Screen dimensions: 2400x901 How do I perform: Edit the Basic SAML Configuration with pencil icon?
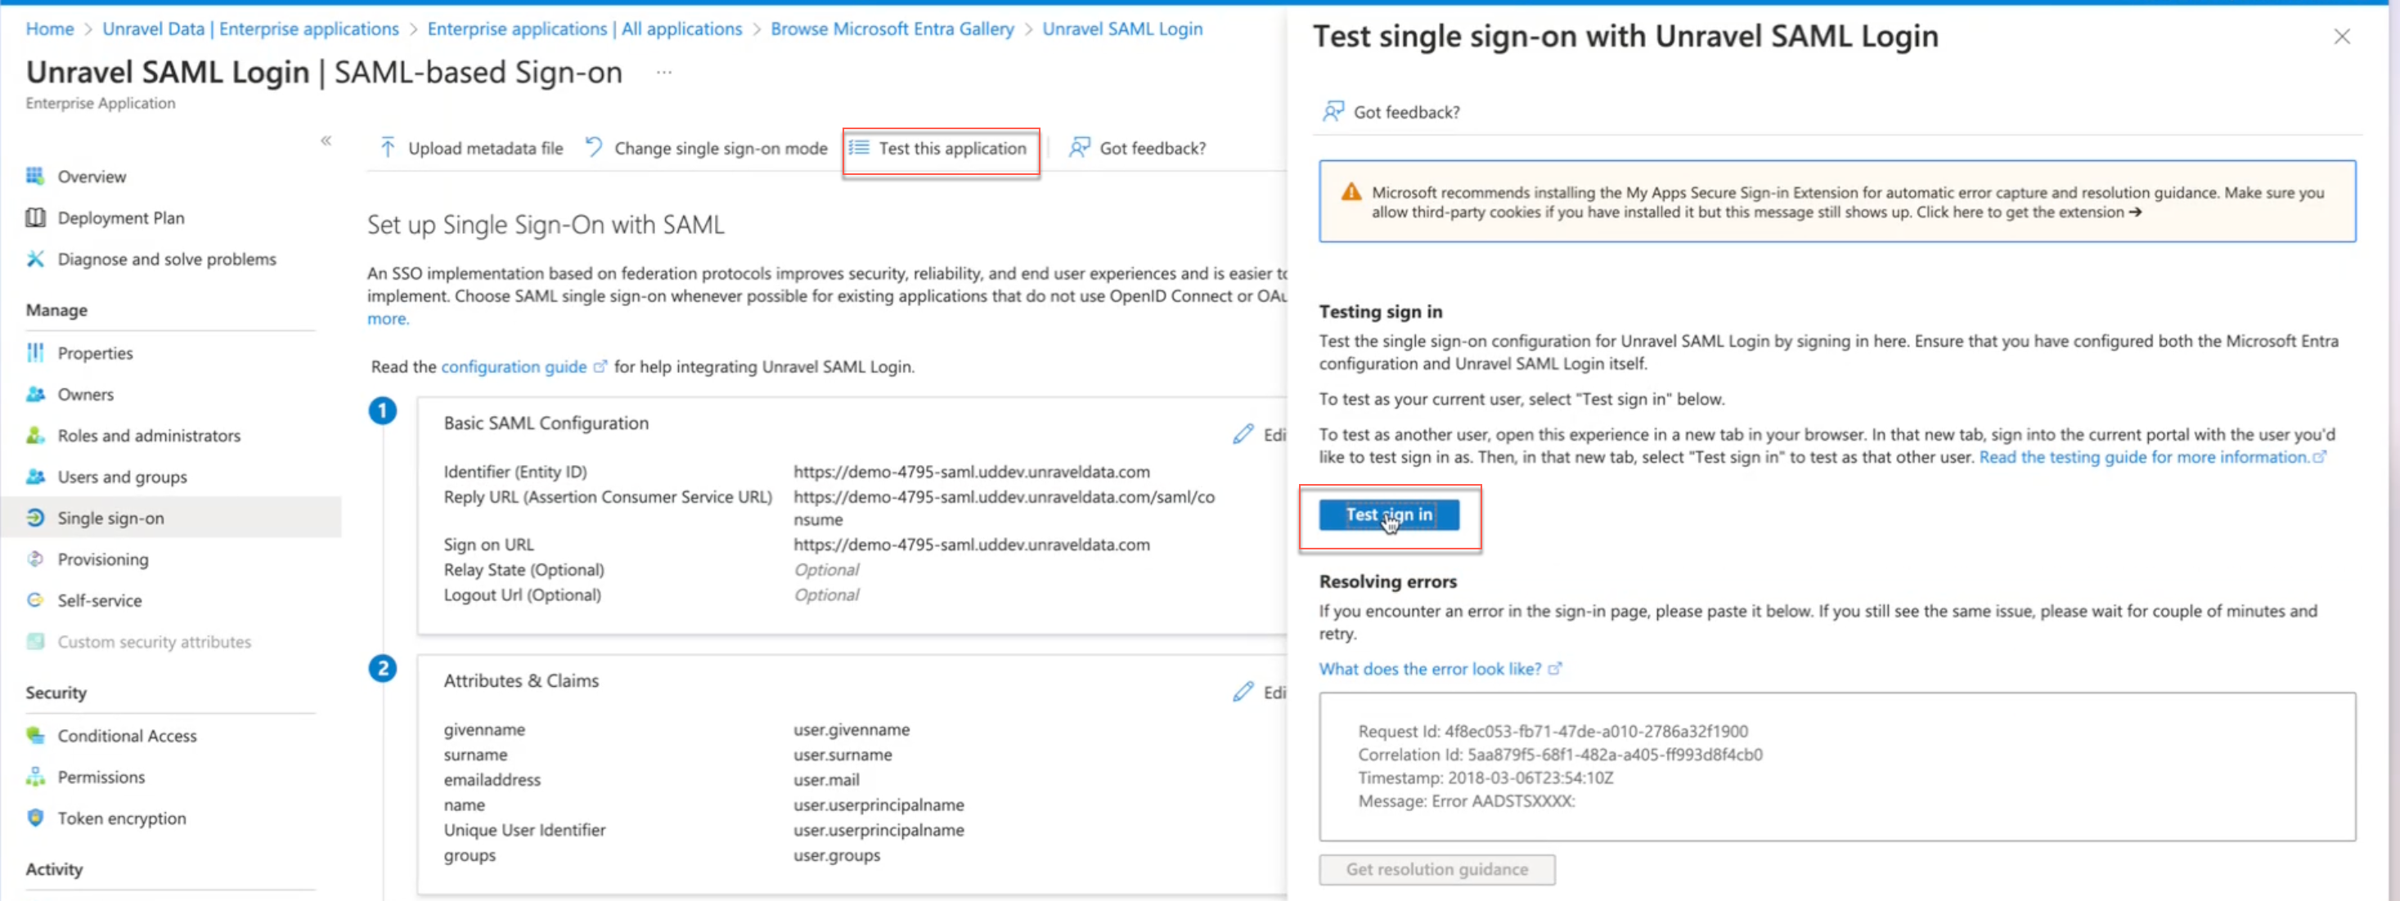(x=1244, y=434)
